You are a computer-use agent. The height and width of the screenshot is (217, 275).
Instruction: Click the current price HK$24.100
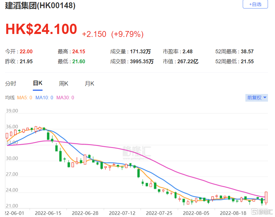41,29
